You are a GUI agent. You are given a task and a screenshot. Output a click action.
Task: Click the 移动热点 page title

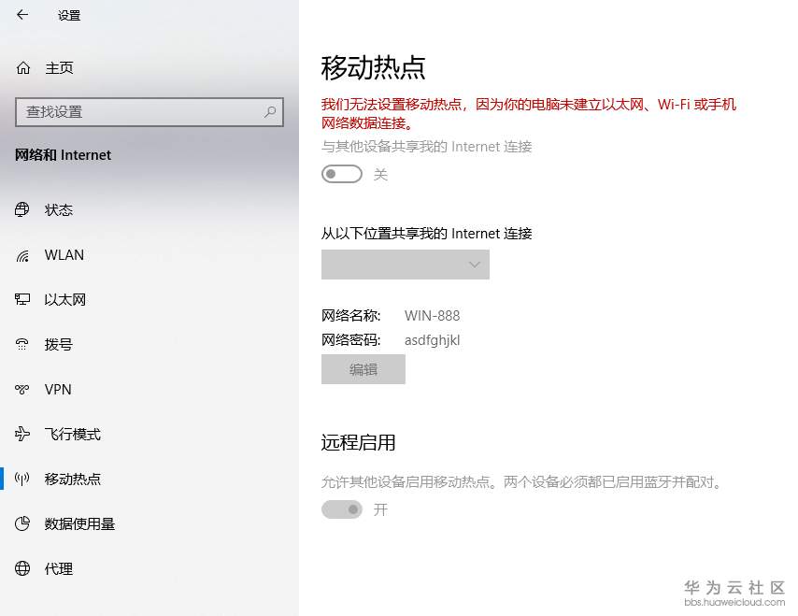pyautogui.click(x=373, y=67)
